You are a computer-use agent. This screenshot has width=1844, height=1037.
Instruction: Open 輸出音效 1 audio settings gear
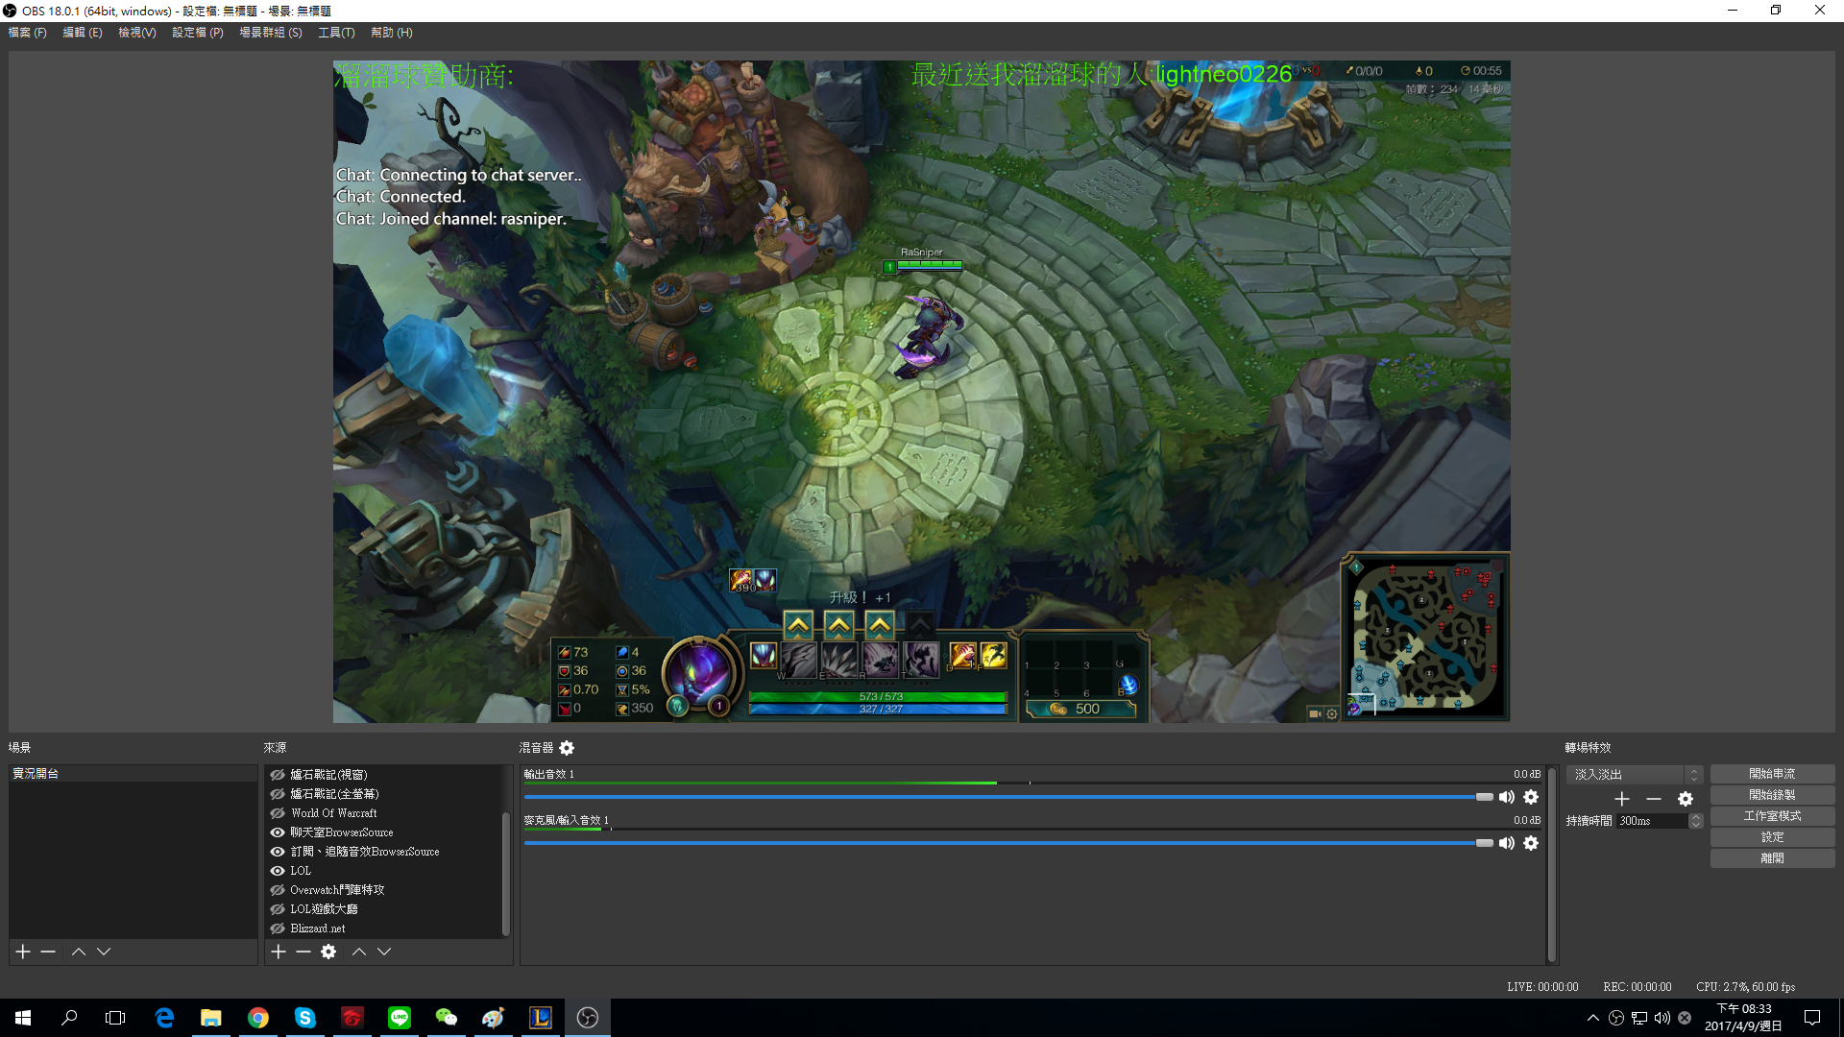click(1531, 797)
